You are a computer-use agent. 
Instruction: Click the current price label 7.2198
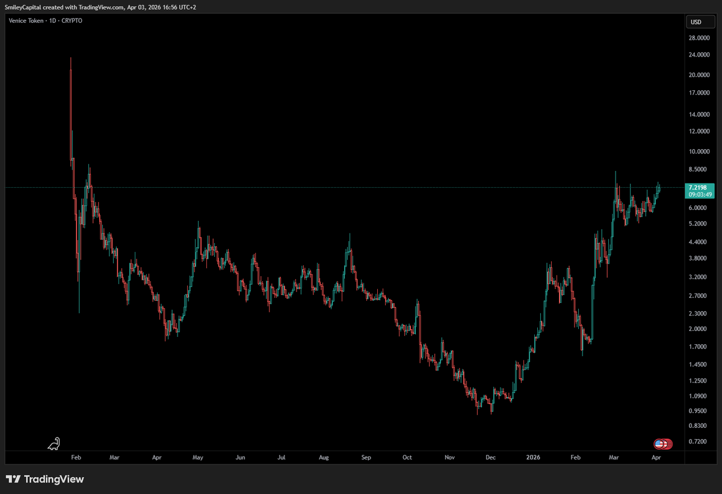pyautogui.click(x=697, y=188)
